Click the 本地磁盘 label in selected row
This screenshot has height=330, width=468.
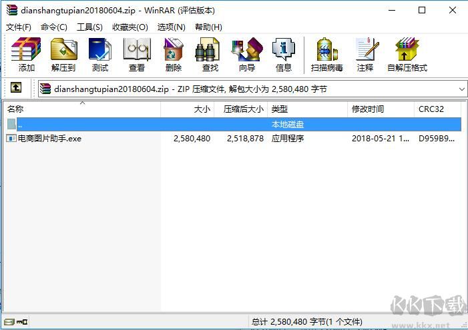(x=288, y=124)
